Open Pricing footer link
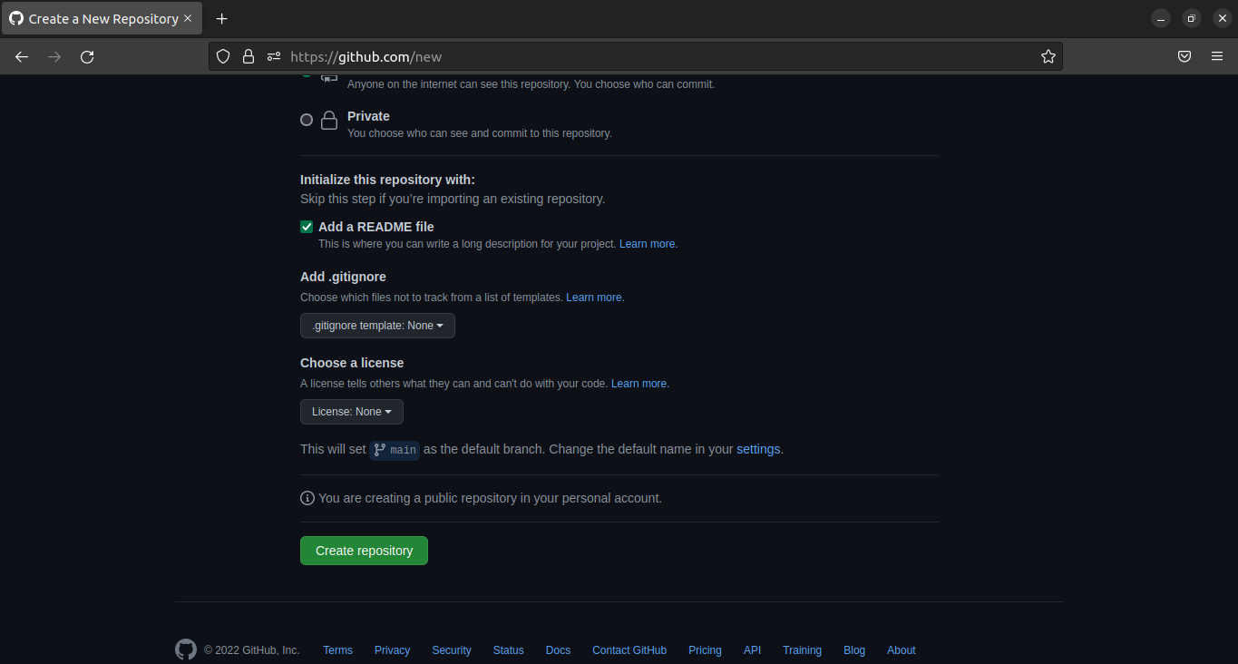1238x664 pixels. [x=705, y=650]
